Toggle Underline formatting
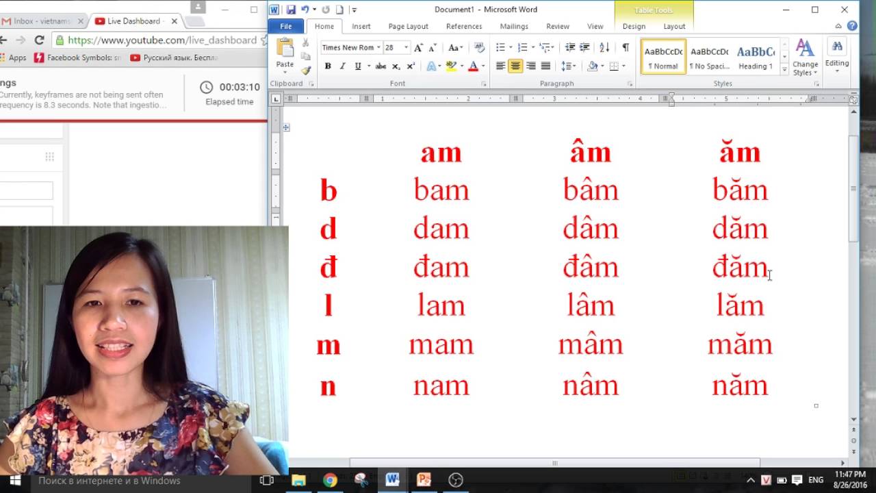The width and height of the screenshot is (876, 493). (357, 66)
